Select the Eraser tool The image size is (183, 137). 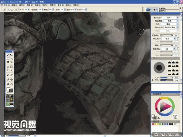[x=11, y=75]
